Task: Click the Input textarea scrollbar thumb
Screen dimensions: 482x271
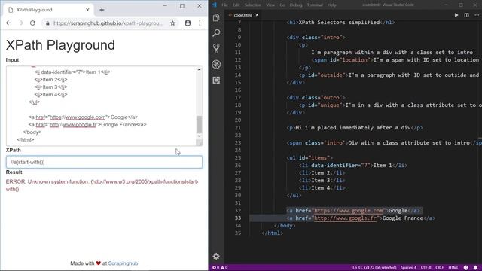Action: click(x=199, y=124)
